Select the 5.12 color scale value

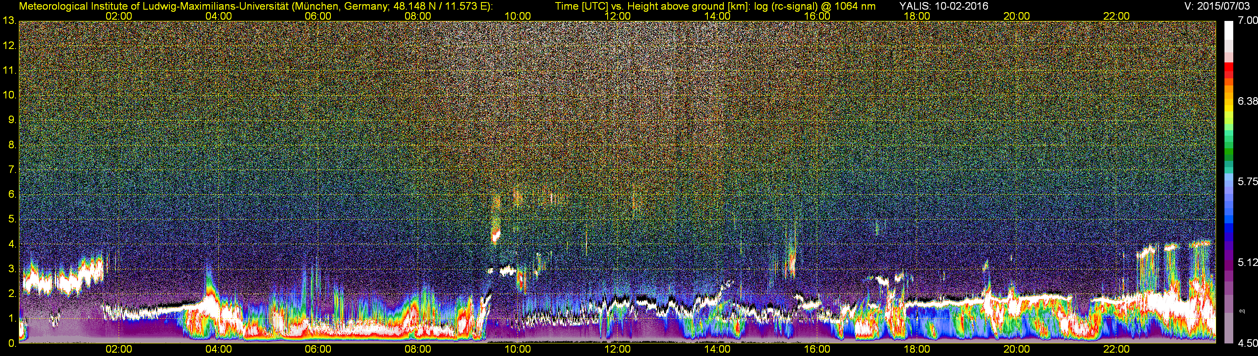1248,263
